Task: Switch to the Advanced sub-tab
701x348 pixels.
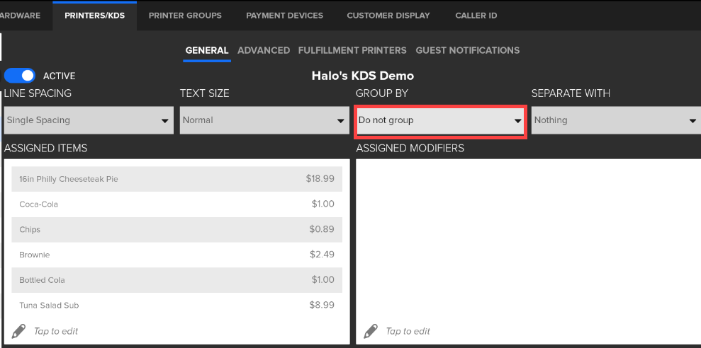Action: 264,50
